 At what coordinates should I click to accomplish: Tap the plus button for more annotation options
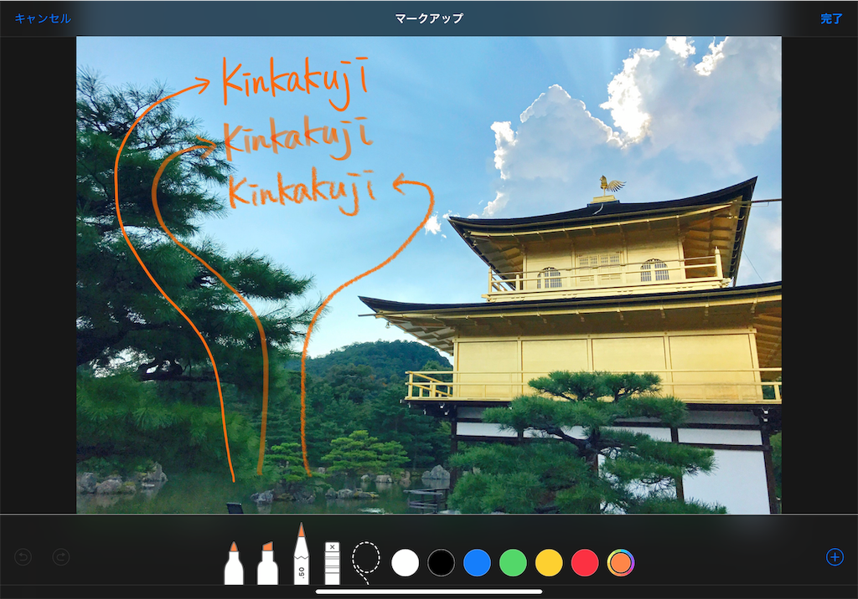(x=835, y=557)
